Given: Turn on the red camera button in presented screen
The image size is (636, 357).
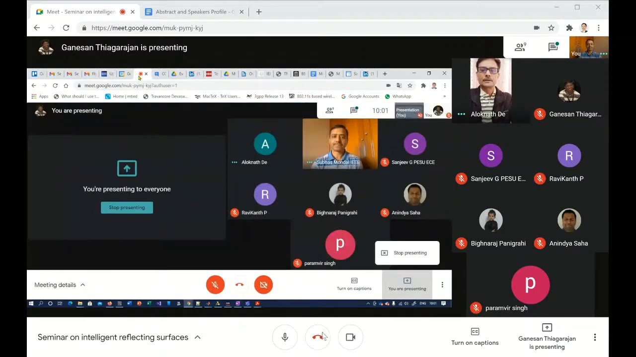Looking at the screenshot, I should [x=263, y=285].
